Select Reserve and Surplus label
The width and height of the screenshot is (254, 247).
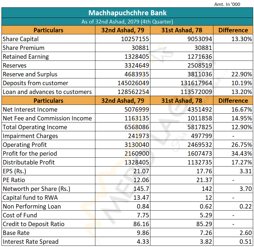pos(30,74)
